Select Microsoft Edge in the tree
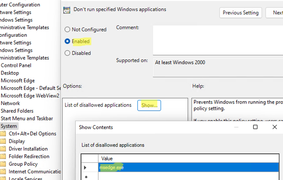Screen dimensions: 283x180 (x=18, y=81)
